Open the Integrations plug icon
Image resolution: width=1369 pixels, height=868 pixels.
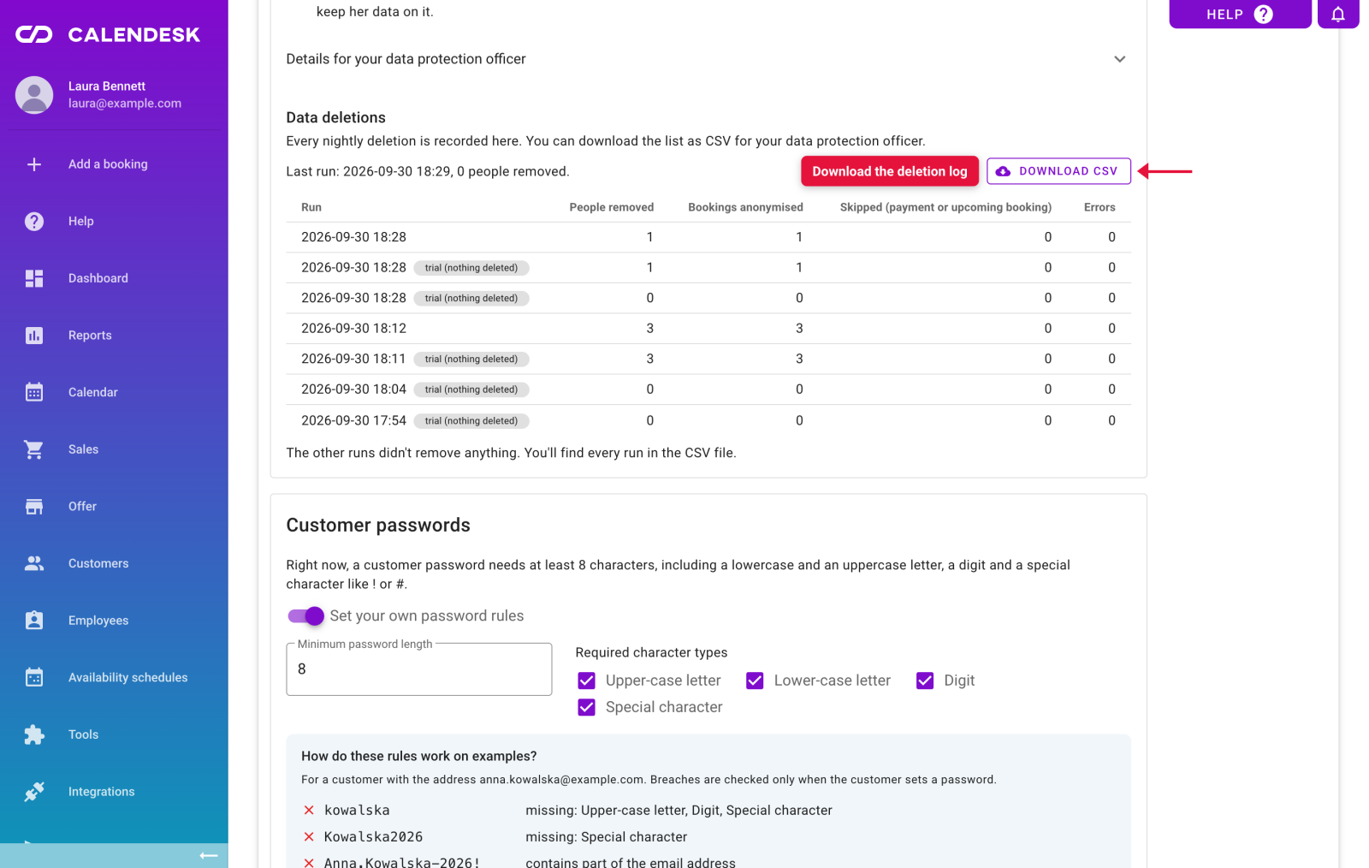(34, 792)
